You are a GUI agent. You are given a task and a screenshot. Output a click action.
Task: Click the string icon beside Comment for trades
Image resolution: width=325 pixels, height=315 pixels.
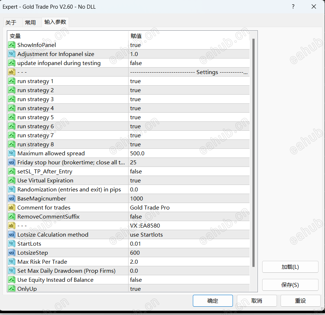12,208
